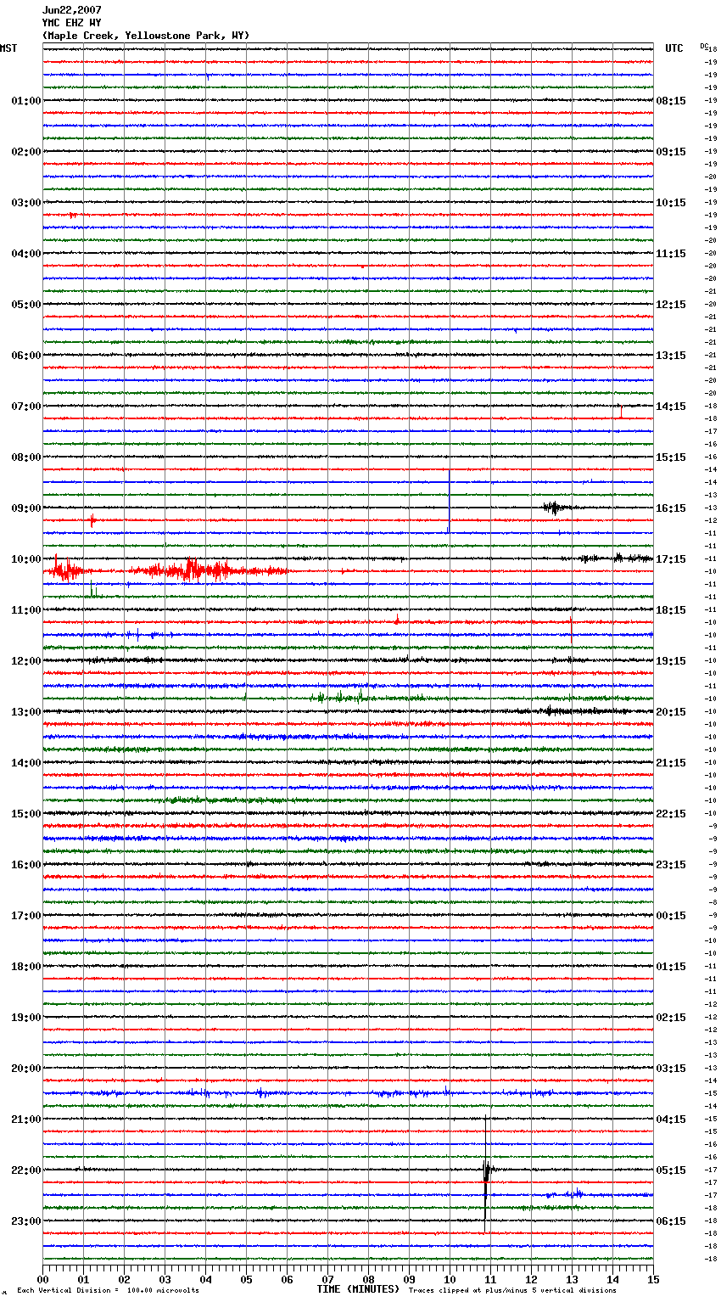Click the 05 minute tick label
The height and width of the screenshot is (1302, 721).
246,1279
